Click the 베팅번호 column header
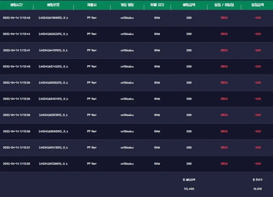 [x=53, y=5]
